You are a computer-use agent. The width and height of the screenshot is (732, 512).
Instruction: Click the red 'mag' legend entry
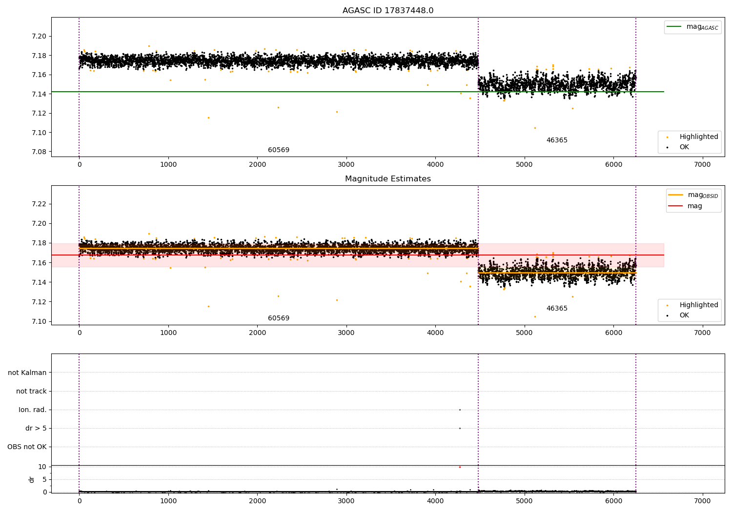point(685,206)
